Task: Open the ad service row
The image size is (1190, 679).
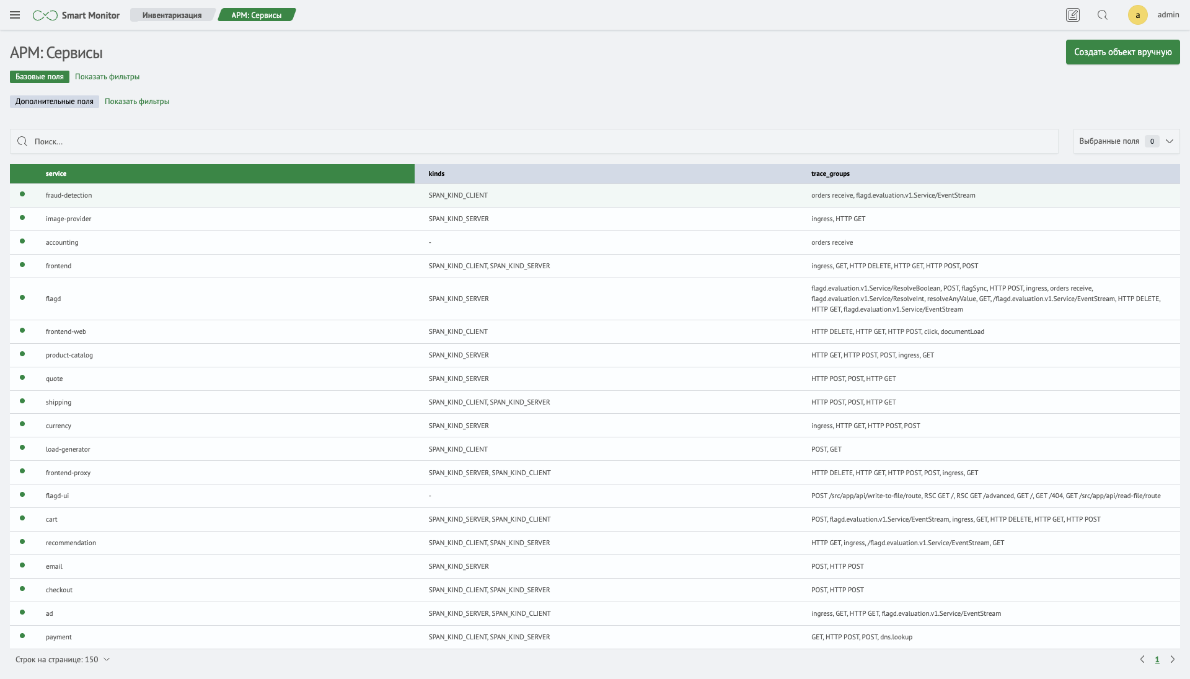Action: point(595,613)
